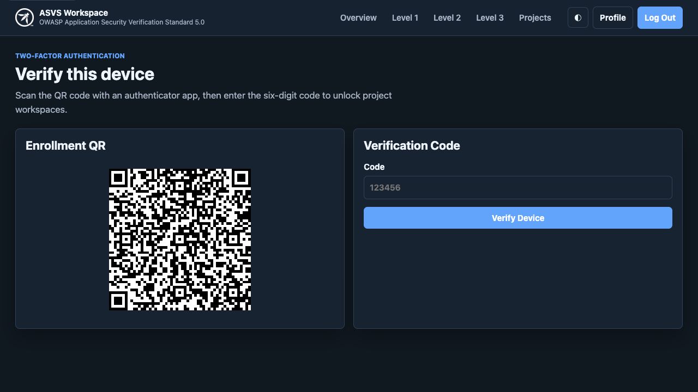
Task: Click the 'Scan the QR code' instruction text
Action: click(x=203, y=102)
